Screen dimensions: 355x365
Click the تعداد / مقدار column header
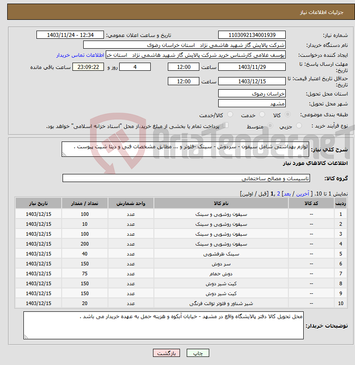85,203
